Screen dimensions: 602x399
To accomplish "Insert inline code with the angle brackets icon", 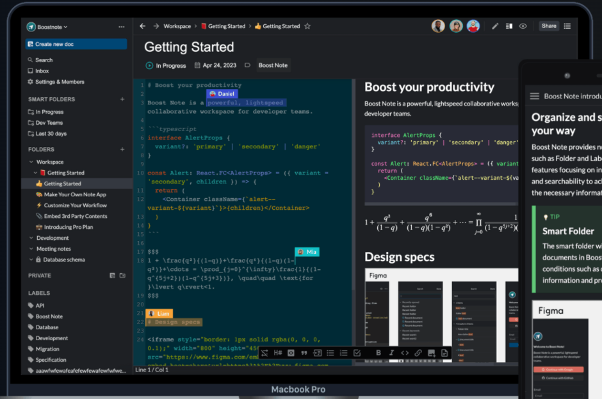I will 405,353.
